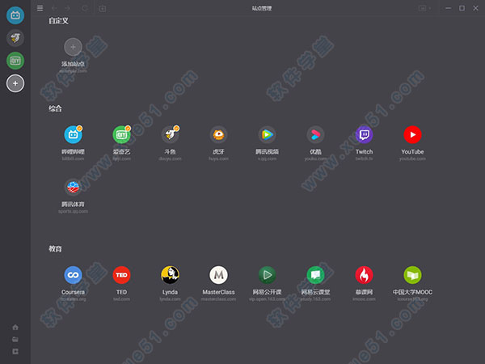Click the 中国大学MOOC label text
The width and height of the screenshot is (485, 364).
point(412,292)
